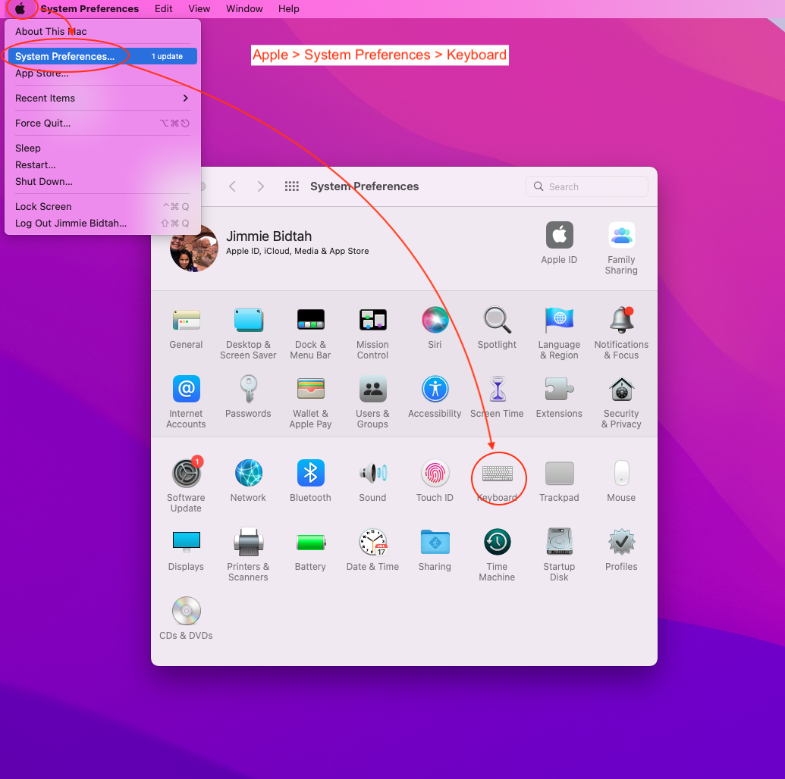Choose About This Mac
Viewport: 785px width, 779px height.
(x=102, y=31)
